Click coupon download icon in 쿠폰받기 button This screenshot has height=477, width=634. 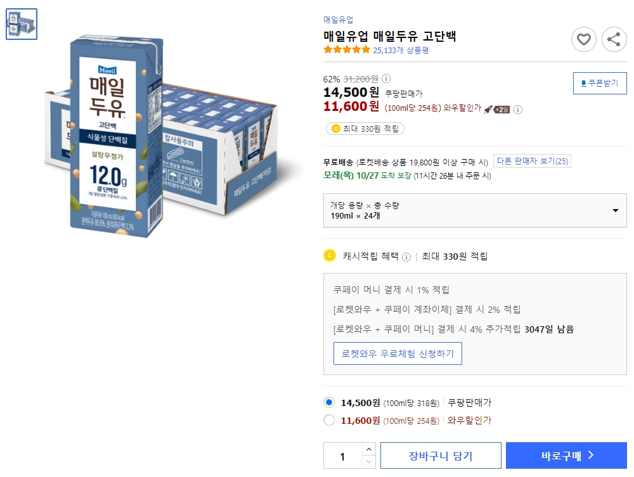tap(585, 83)
